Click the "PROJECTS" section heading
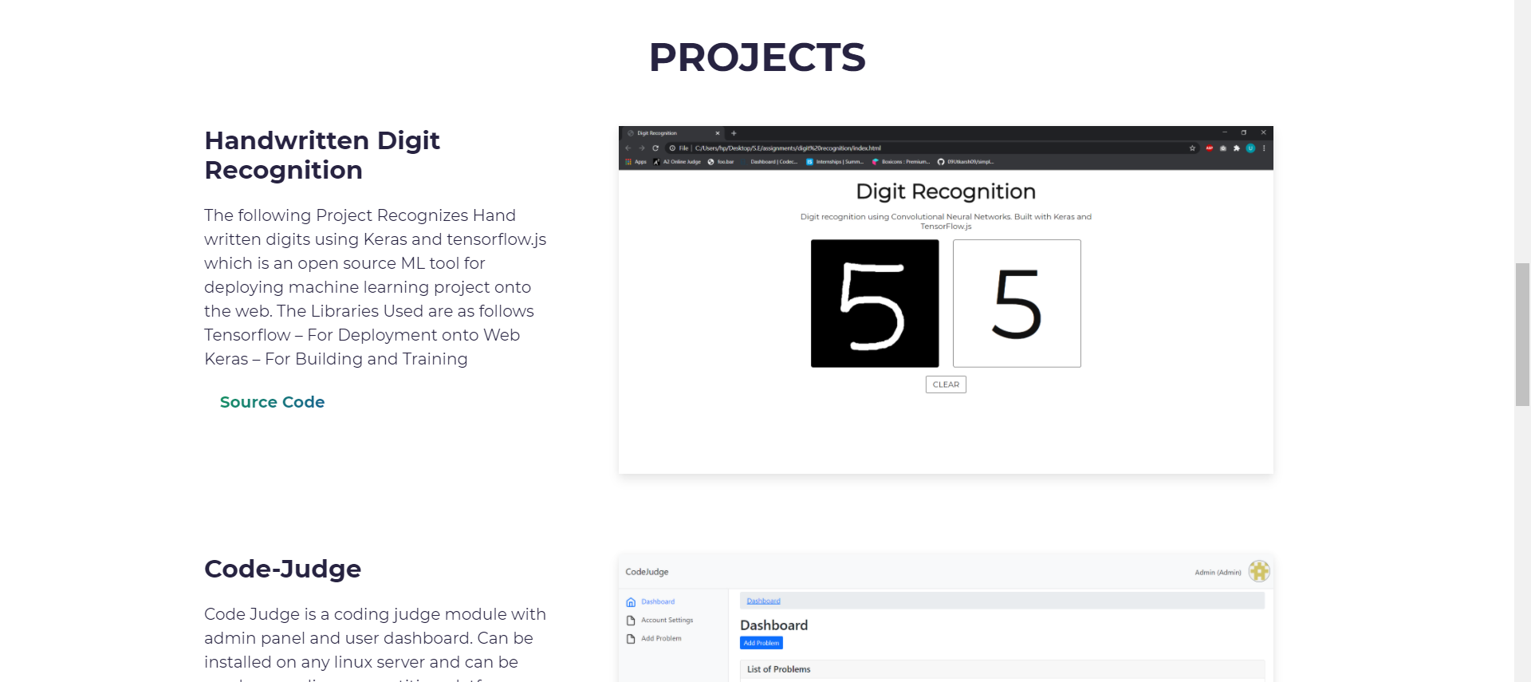 [757, 57]
